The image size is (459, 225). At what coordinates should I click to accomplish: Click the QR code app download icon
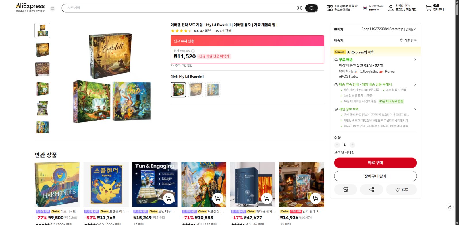tap(329, 8)
